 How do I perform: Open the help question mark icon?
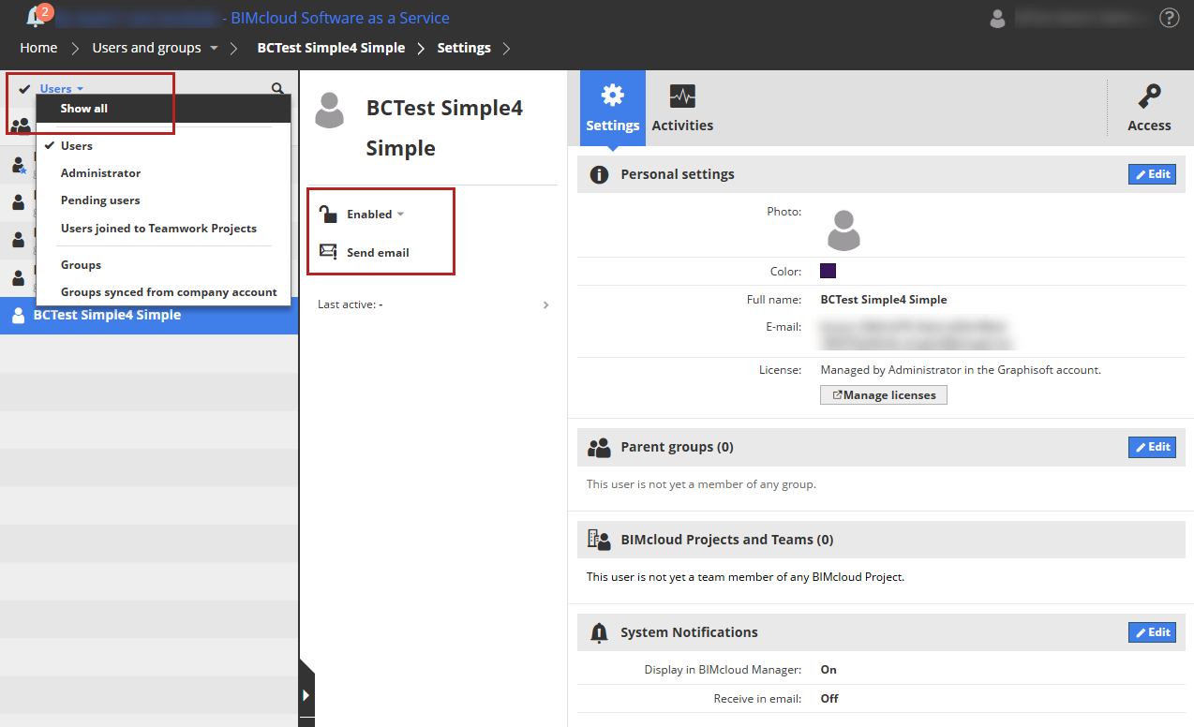pyautogui.click(x=1169, y=18)
